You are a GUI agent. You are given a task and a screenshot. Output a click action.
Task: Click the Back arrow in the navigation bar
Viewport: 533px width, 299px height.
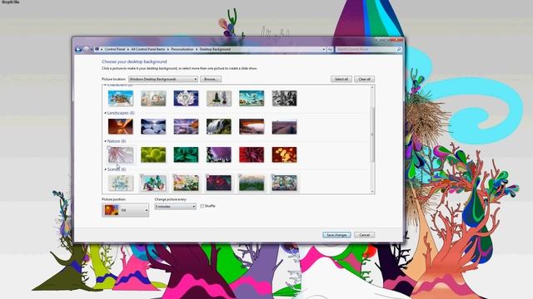pos(78,50)
